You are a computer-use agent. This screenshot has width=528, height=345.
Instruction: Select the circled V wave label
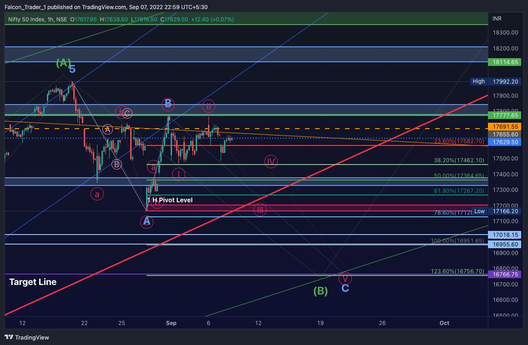pos(345,279)
